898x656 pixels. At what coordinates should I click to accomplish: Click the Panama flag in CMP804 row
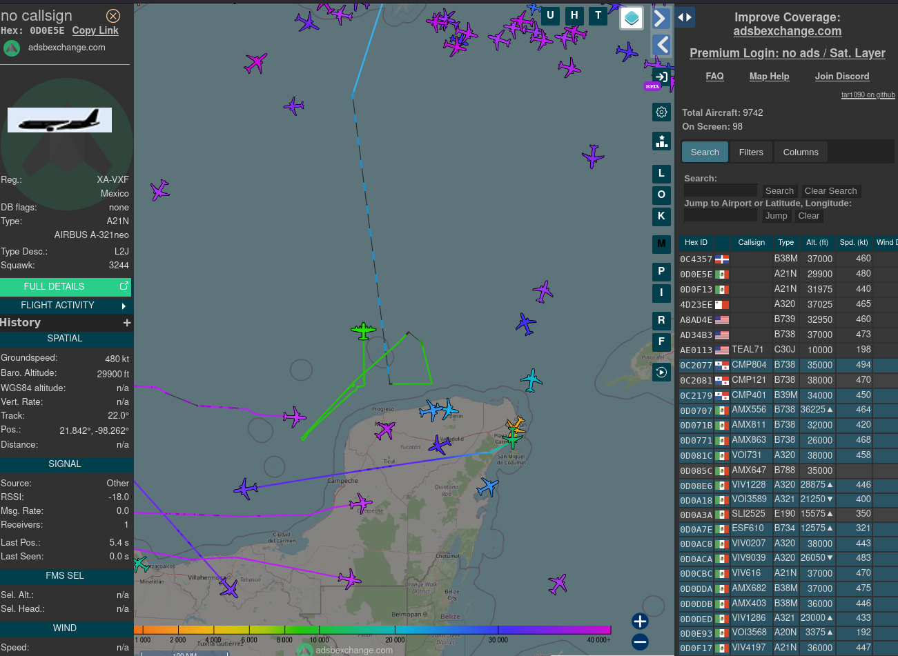[x=722, y=366]
